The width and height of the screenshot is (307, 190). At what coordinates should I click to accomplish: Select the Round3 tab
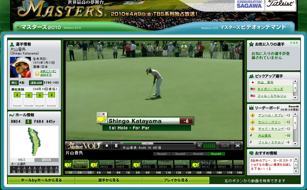point(198,154)
